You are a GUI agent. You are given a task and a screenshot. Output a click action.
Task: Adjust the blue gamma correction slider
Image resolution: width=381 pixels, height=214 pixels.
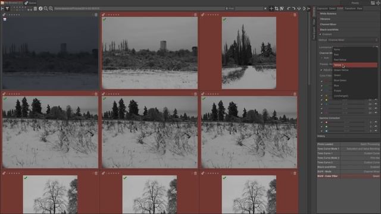346,131
